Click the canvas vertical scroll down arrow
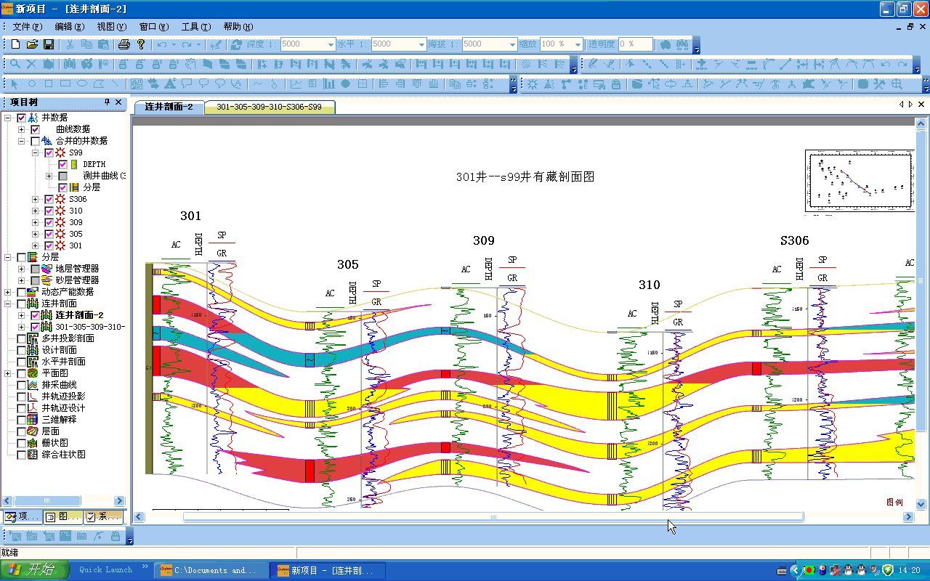This screenshot has width=930, height=581. (922, 504)
